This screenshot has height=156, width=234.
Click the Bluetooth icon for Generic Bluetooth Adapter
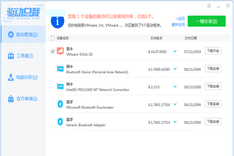(60, 121)
